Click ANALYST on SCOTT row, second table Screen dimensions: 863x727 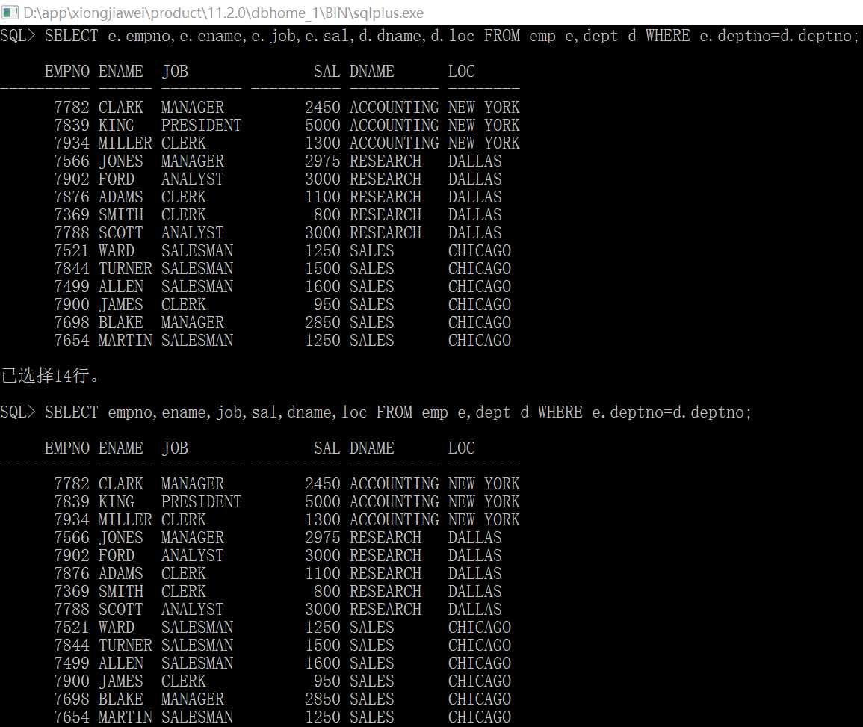[193, 609]
